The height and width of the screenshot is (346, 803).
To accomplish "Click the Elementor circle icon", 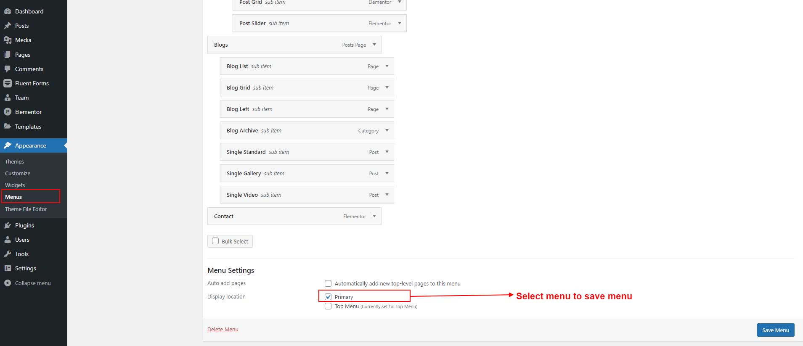I will point(8,112).
